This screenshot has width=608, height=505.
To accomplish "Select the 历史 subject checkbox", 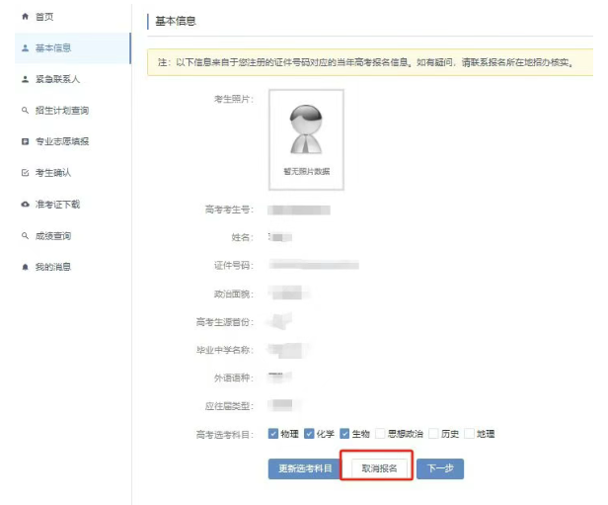I will click(433, 433).
